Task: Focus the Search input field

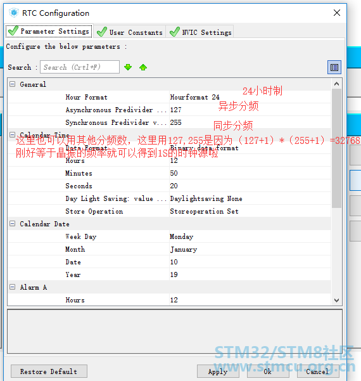Action: pyautogui.click(x=80, y=67)
